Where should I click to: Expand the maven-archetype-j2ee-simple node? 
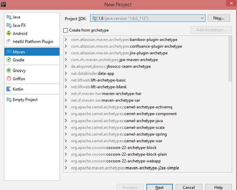point(66,168)
